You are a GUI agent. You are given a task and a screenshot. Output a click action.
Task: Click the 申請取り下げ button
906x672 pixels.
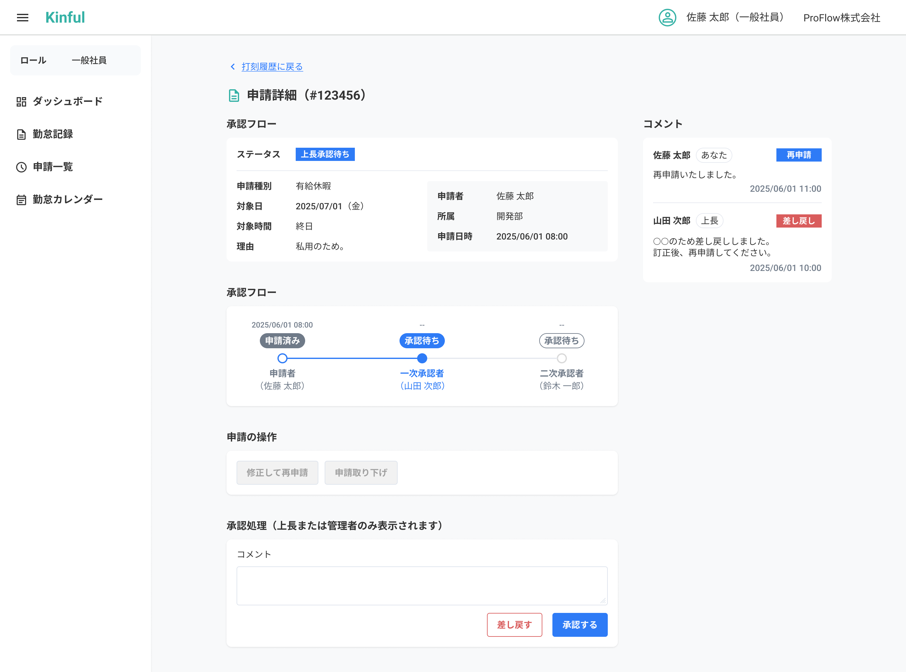coord(361,473)
